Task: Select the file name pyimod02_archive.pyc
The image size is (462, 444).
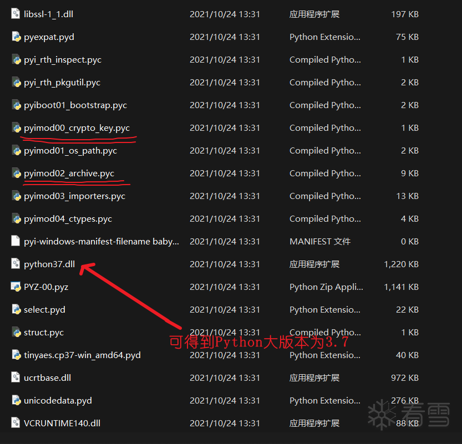Action: tap(69, 173)
